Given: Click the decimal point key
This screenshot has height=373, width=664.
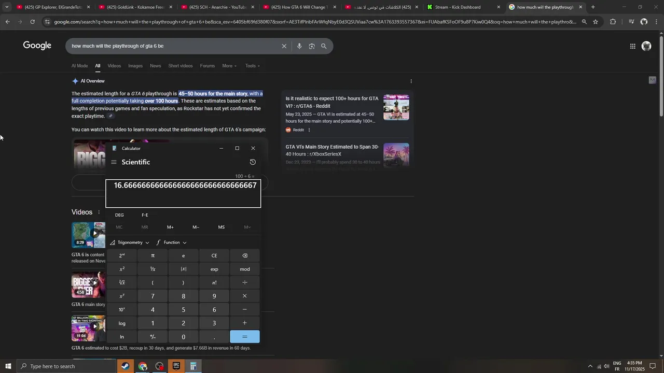Looking at the screenshot, I should coord(214,337).
